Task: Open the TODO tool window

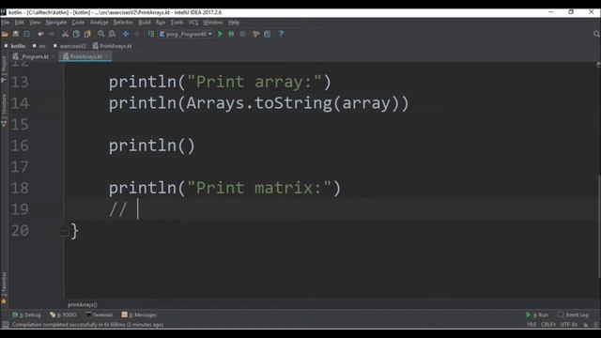Action: pos(63,315)
